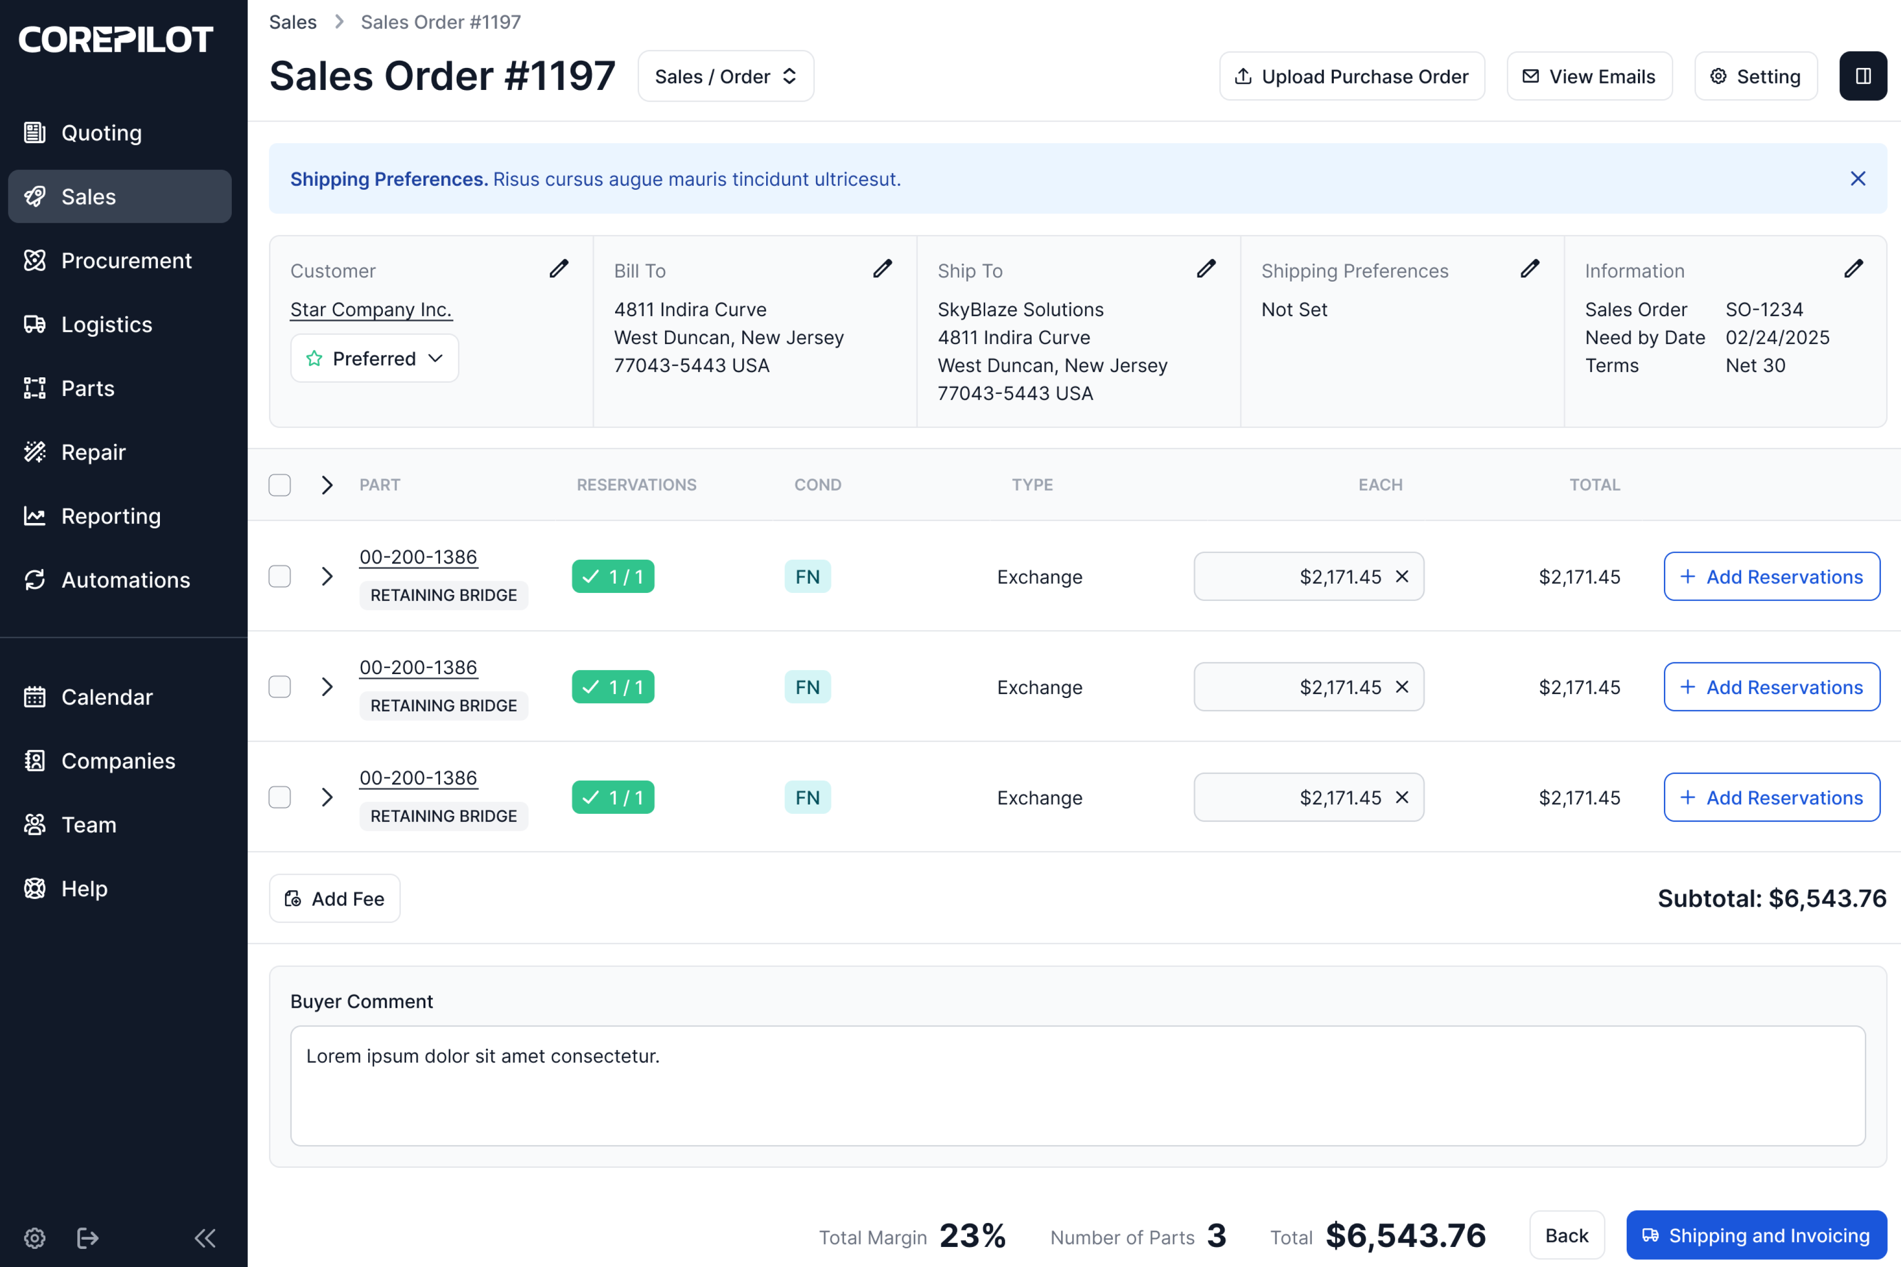Open the Sales / Order dropdown
This screenshot has height=1267, width=1901.
[x=725, y=77]
